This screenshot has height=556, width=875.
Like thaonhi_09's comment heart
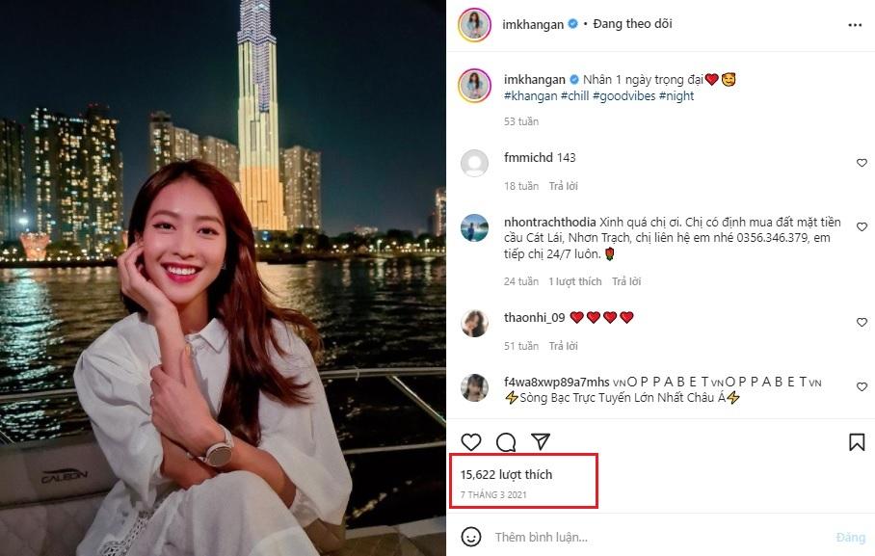(x=862, y=322)
